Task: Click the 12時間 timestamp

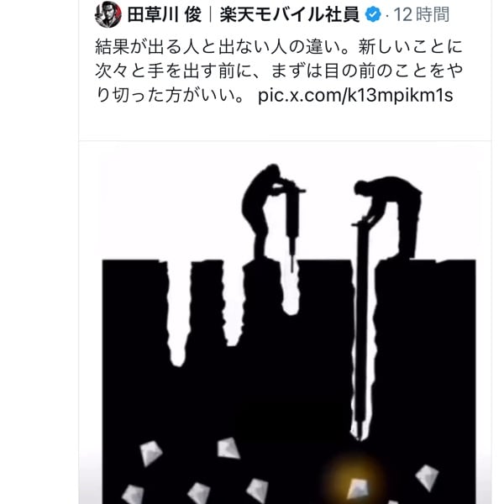Action: (422, 14)
